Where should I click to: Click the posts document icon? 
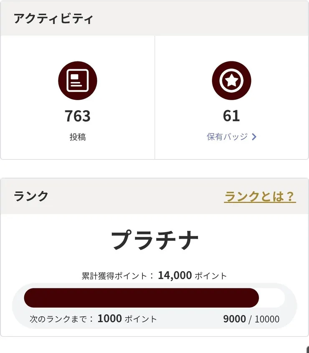[78, 81]
